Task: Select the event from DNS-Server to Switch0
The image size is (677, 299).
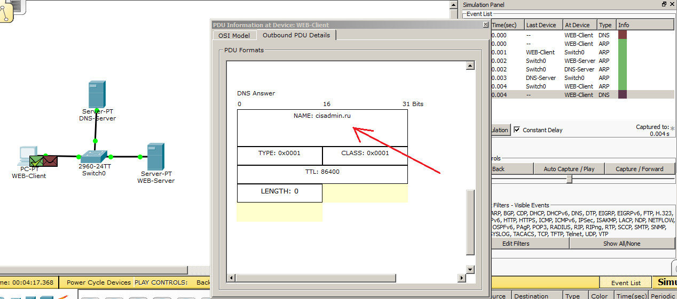Action: pyautogui.click(x=582, y=78)
